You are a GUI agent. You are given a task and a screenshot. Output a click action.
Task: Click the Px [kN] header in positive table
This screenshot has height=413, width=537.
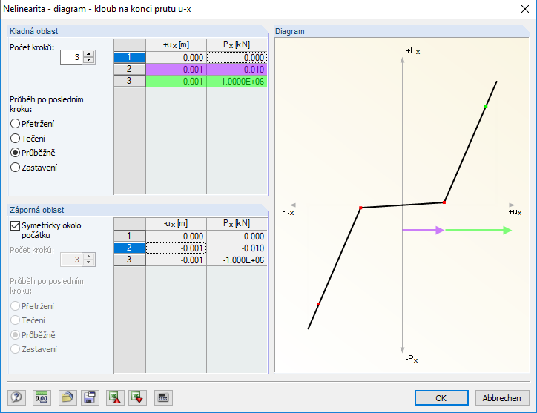click(237, 45)
